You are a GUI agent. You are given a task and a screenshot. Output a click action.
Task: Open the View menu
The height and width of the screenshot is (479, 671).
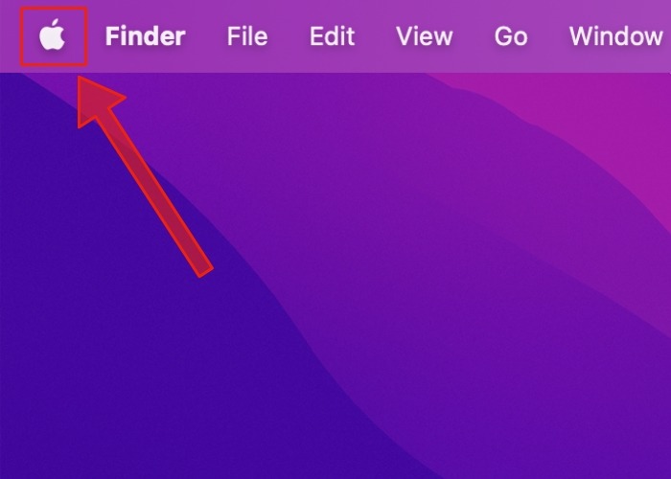(x=424, y=36)
